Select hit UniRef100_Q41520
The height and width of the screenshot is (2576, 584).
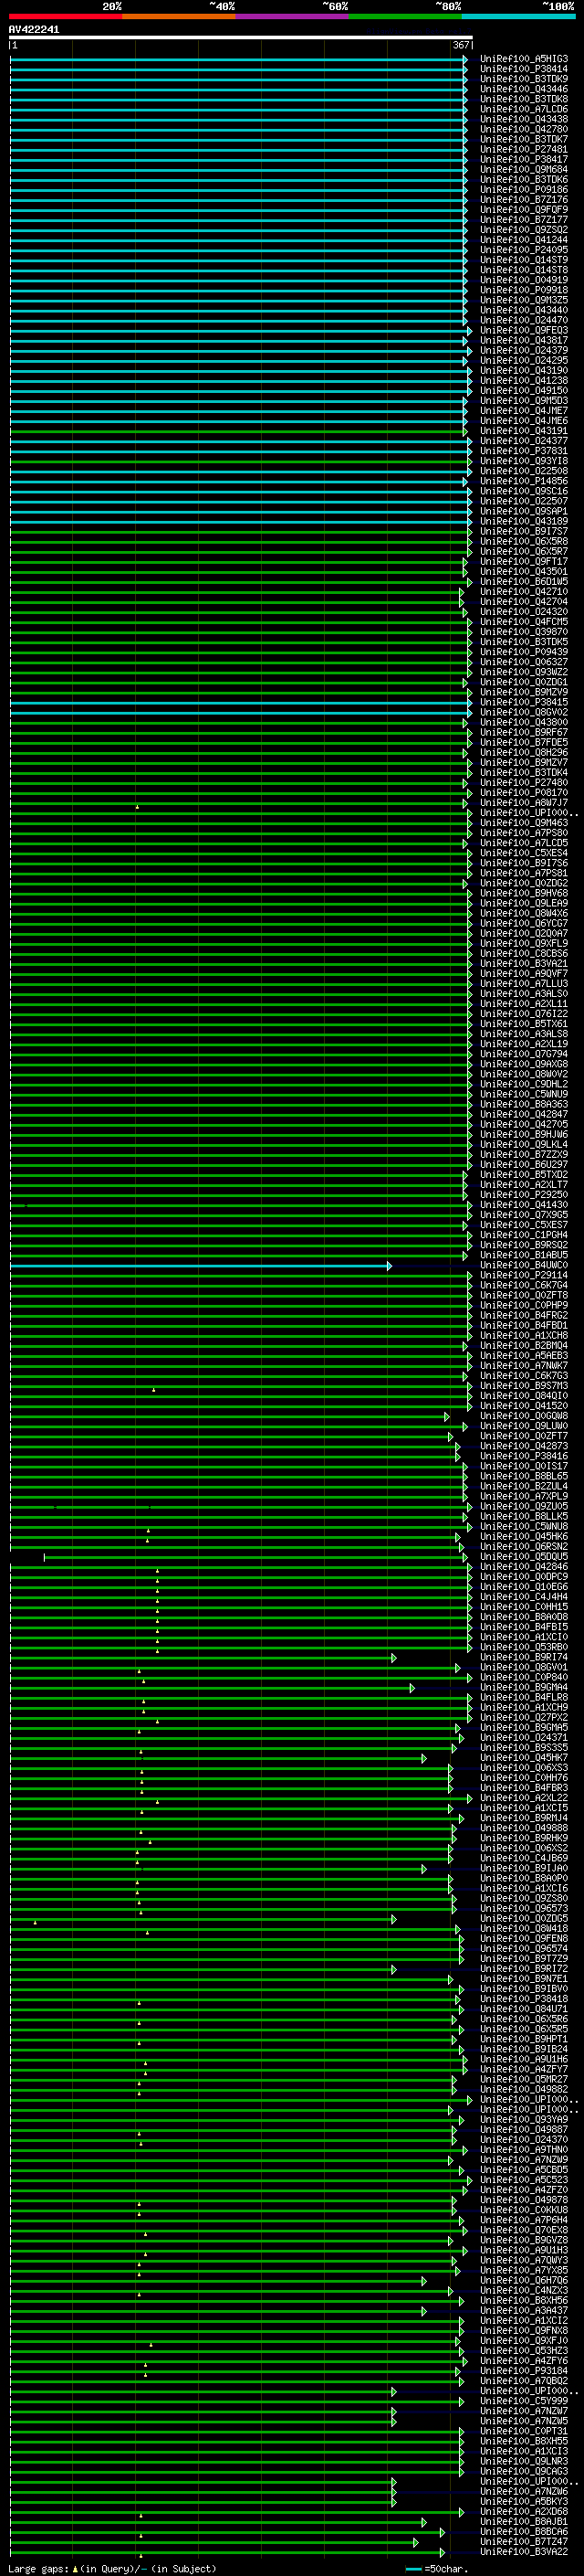pos(524,1406)
